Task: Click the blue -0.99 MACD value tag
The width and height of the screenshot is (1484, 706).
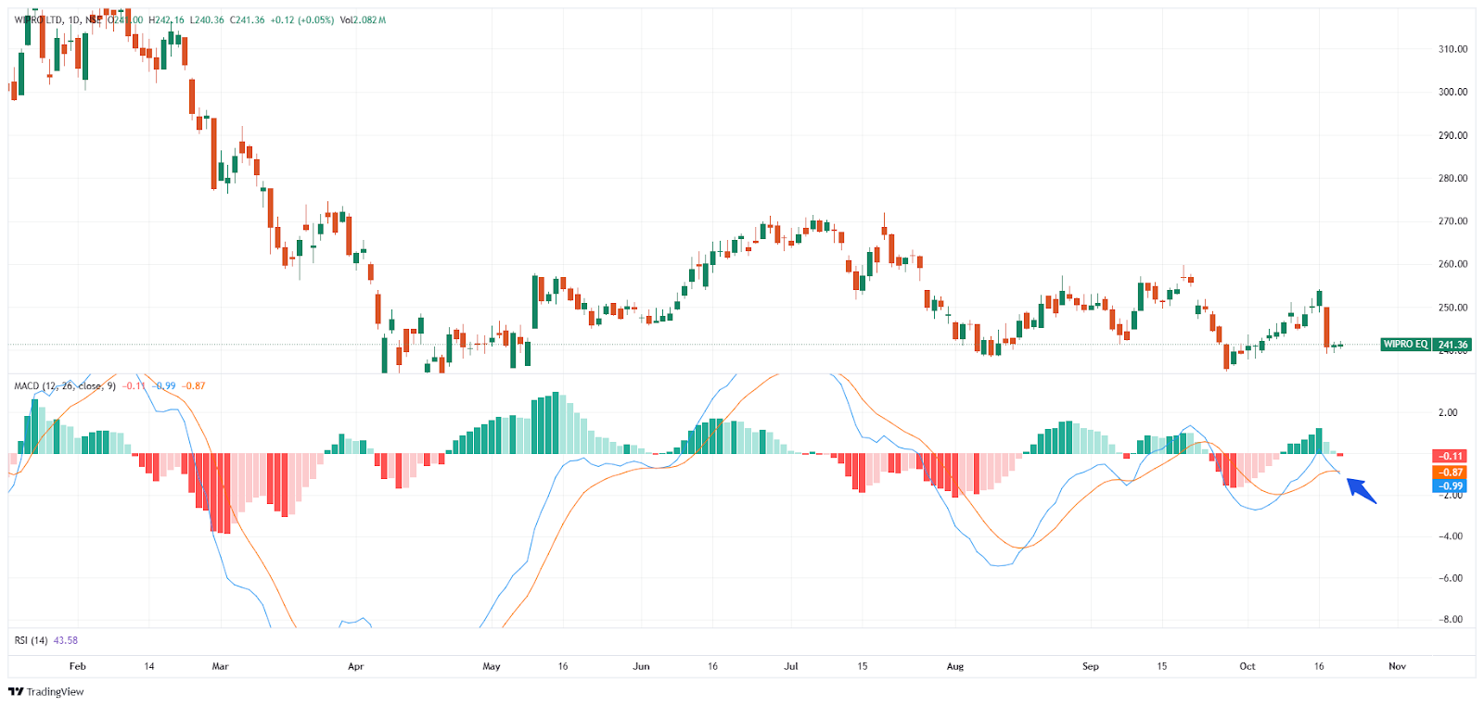Action: (1451, 485)
